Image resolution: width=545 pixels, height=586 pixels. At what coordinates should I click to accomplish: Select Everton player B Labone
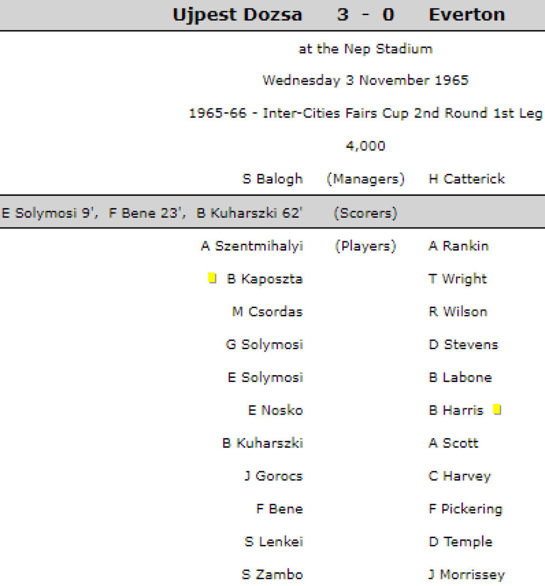pos(460,377)
